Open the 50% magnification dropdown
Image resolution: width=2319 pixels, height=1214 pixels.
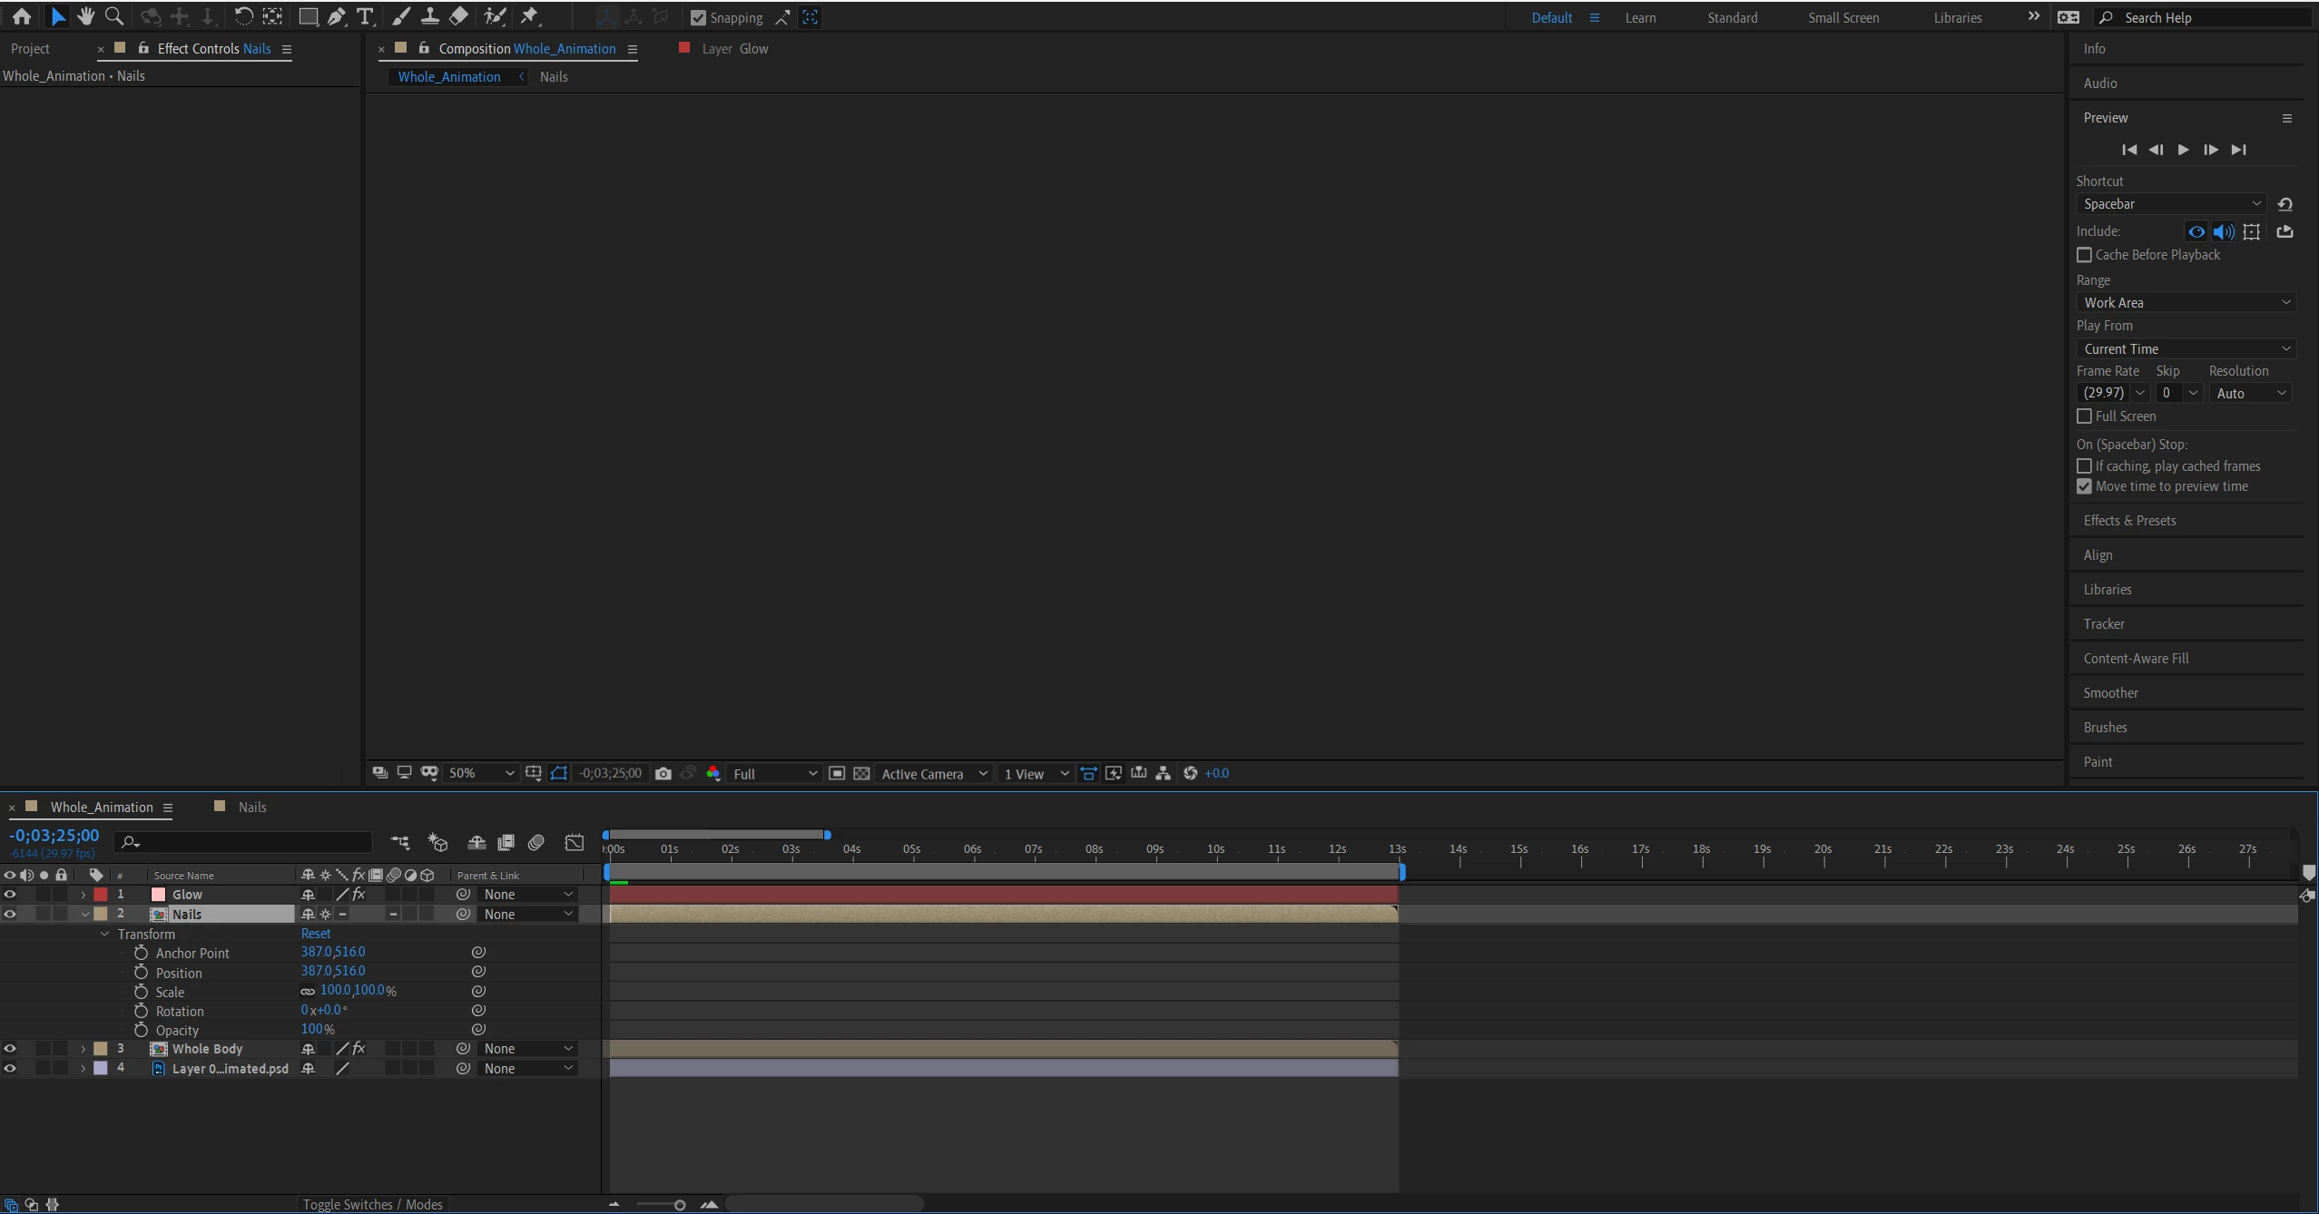point(481,774)
